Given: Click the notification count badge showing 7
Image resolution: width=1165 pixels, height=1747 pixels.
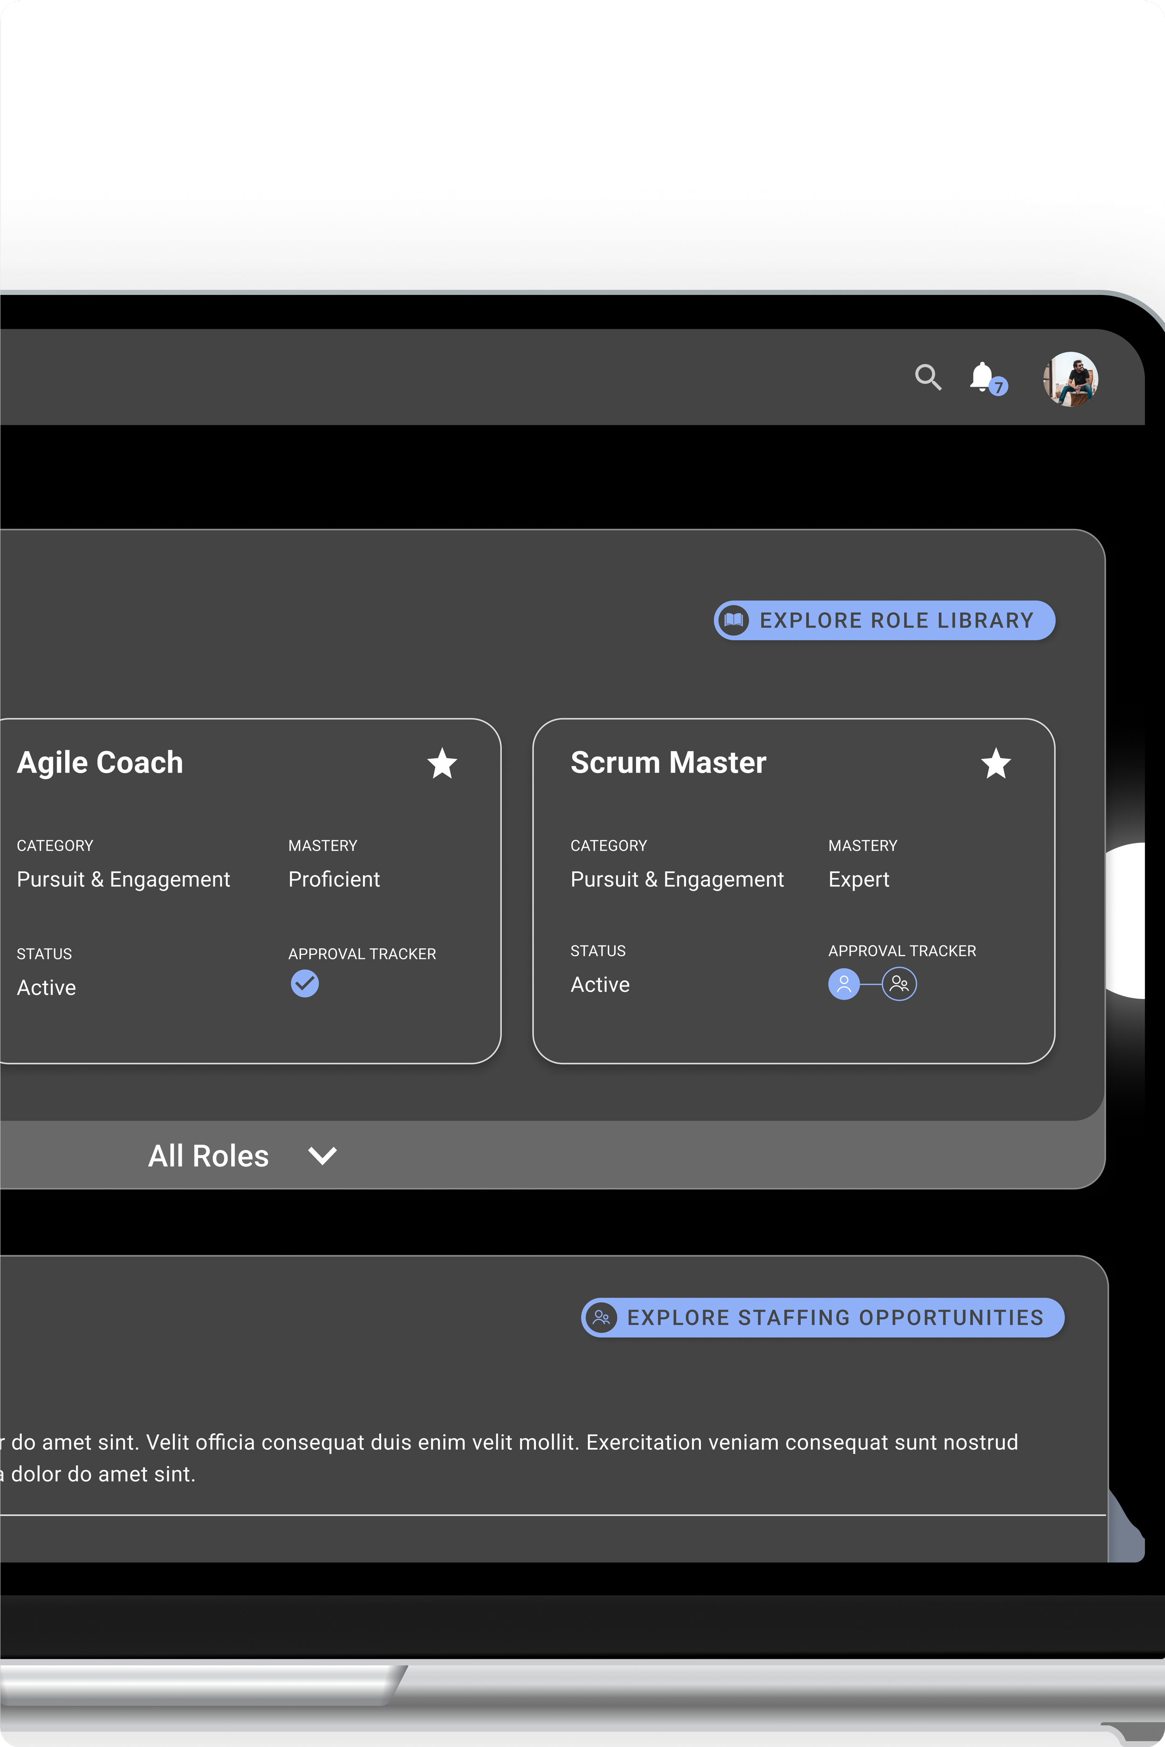Looking at the screenshot, I should click(999, 387).
